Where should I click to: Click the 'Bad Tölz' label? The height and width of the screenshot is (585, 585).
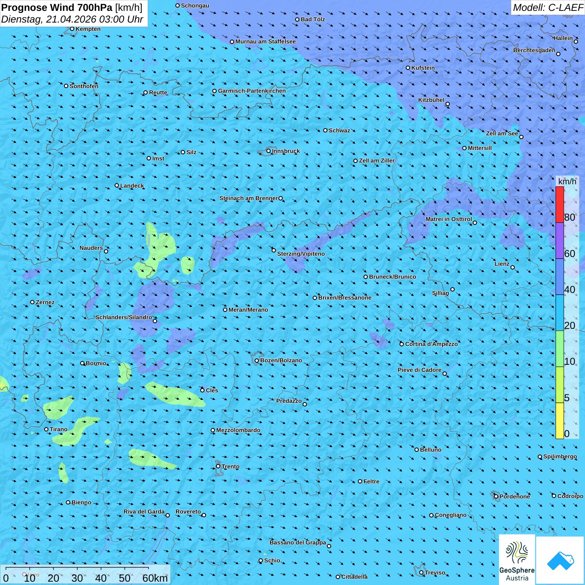pos(313,19)
